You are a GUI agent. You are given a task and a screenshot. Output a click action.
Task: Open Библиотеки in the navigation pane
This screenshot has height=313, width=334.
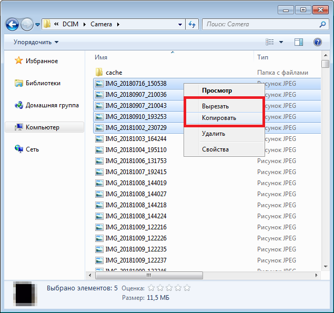pyautogui.click(x=43, y=83)
